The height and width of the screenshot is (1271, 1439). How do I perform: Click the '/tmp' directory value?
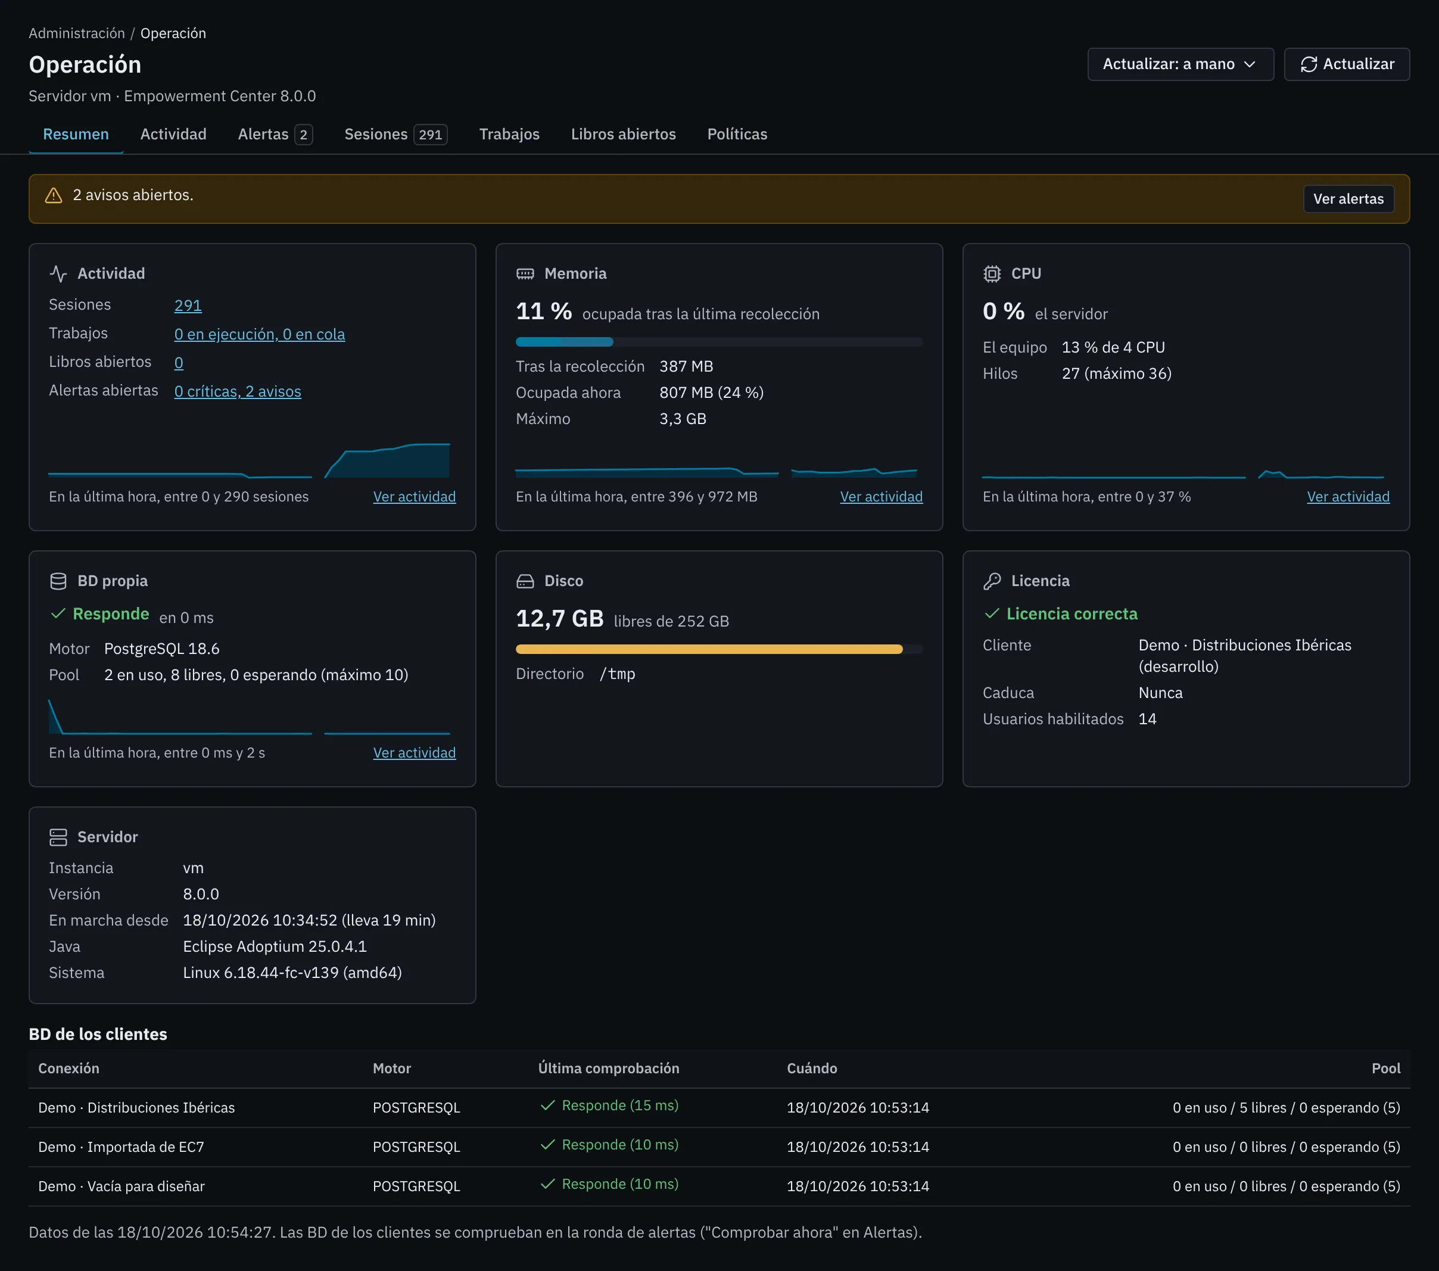click(618, 674)
